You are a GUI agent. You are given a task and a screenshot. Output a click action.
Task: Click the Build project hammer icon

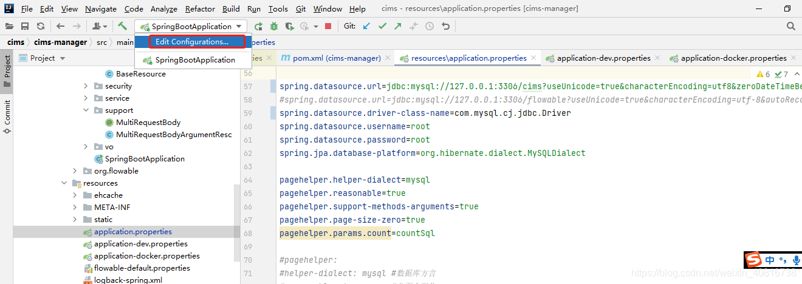(x=122, y=26)
